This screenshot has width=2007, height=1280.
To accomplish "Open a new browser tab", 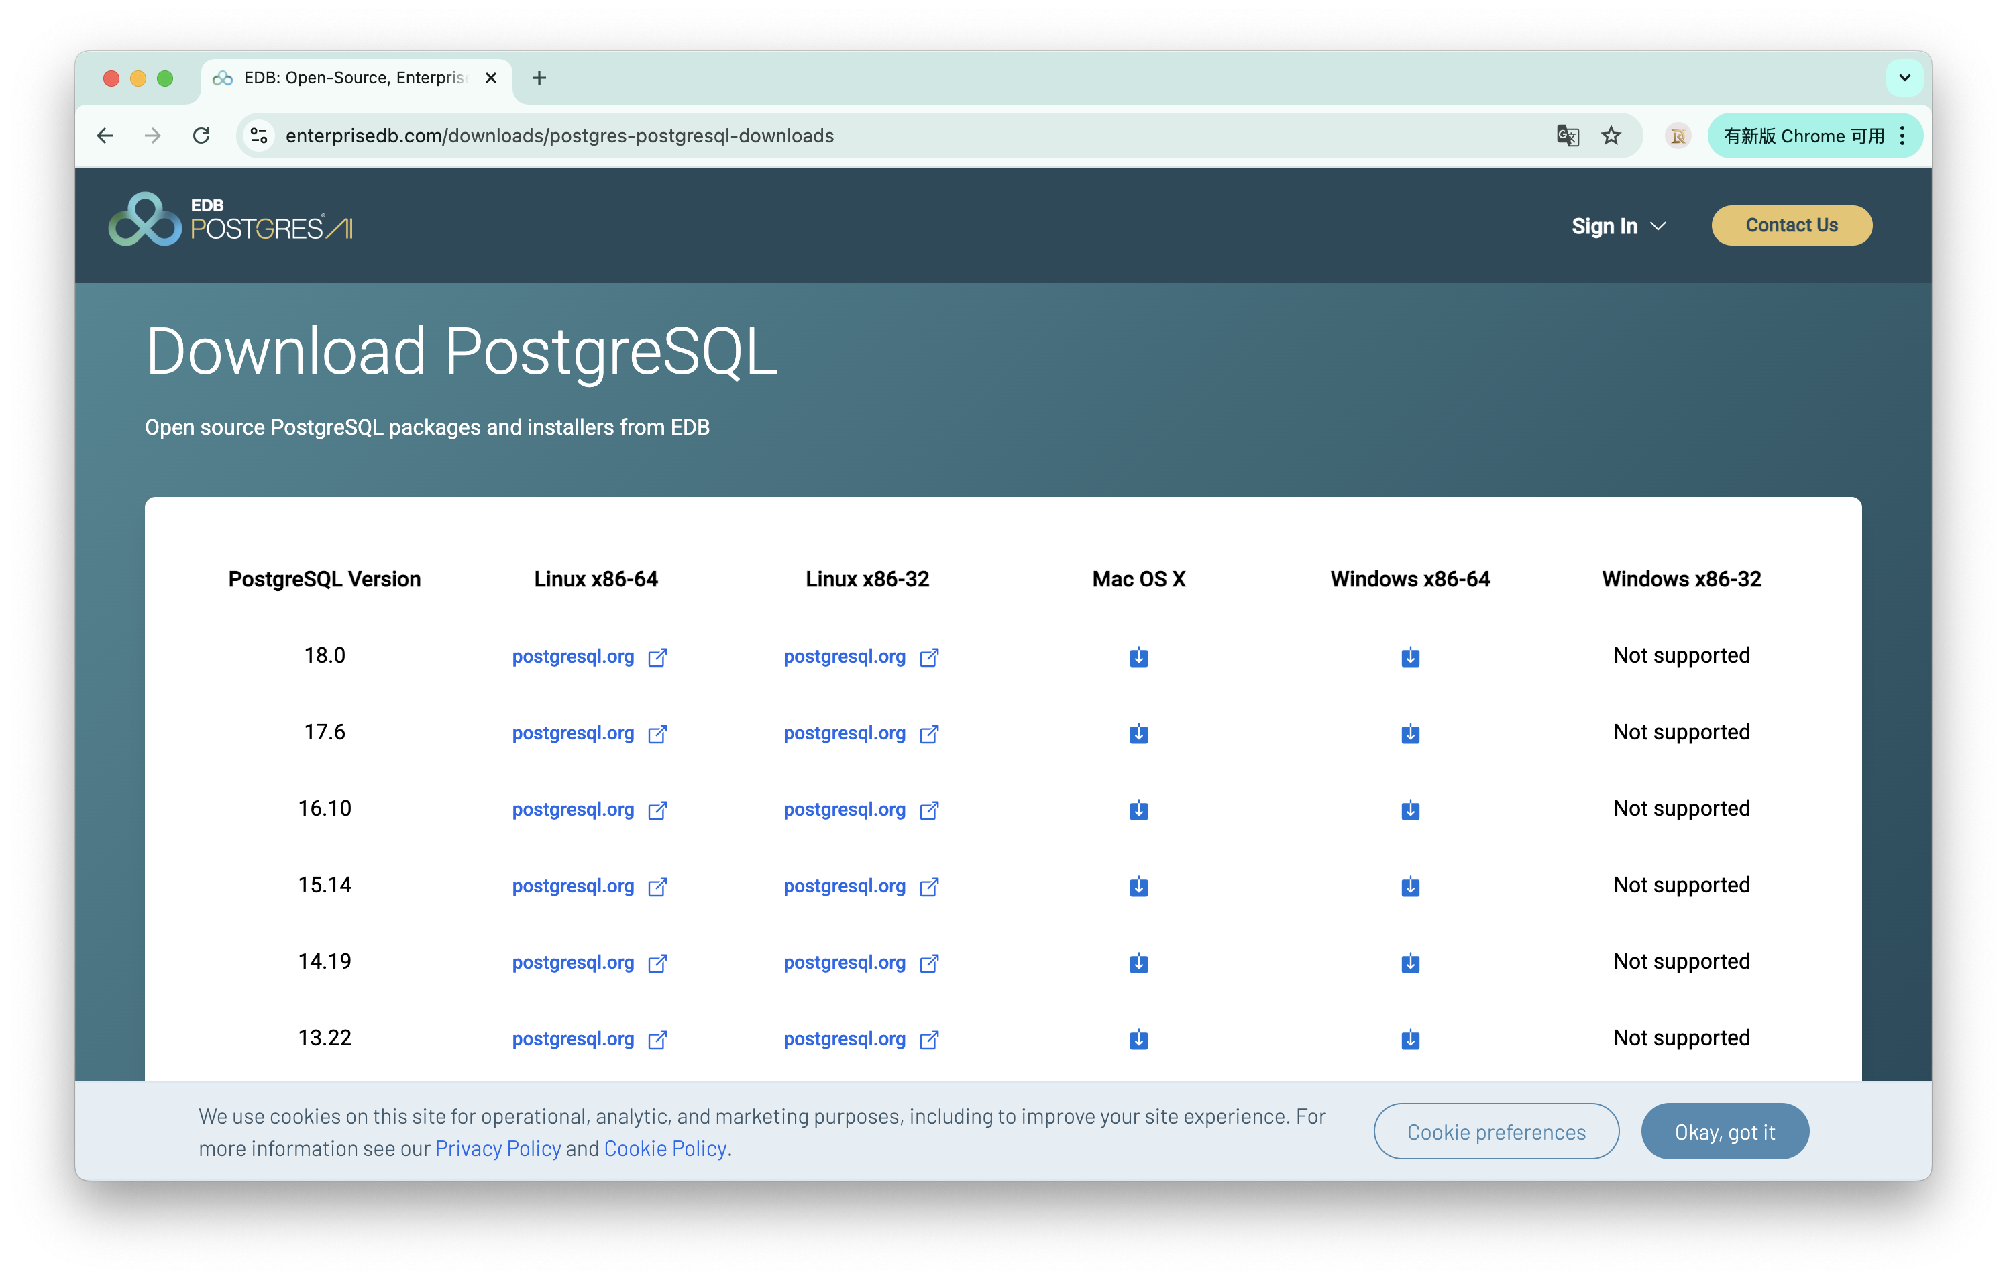I will point(539,78).
